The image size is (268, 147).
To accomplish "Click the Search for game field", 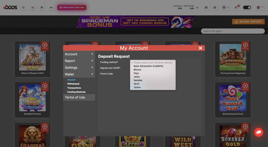I will click(233, 31).
